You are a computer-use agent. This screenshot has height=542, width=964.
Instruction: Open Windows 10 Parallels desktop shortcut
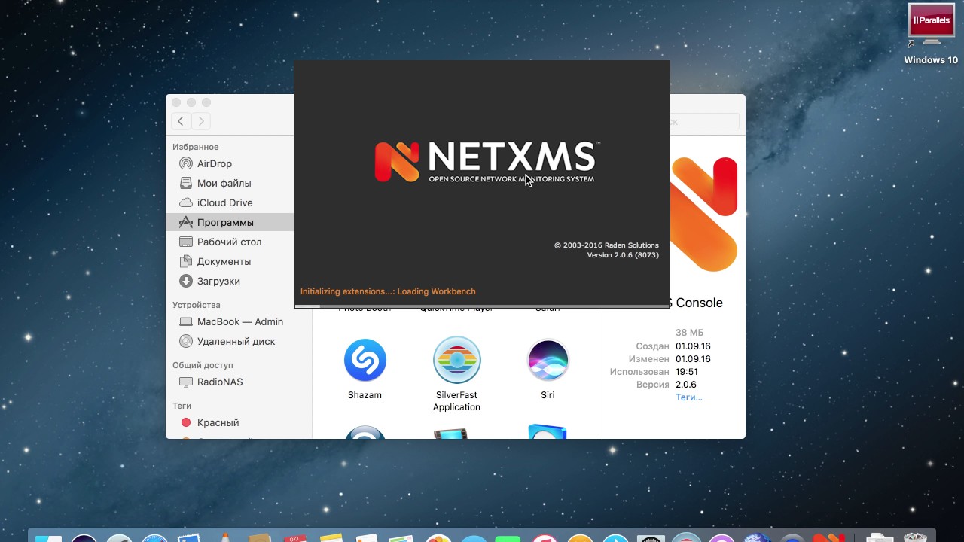point(931,33)
